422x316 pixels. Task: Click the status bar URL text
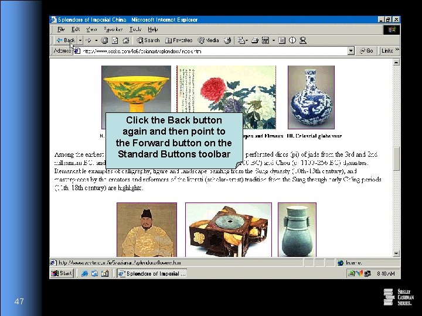(120, 263)
